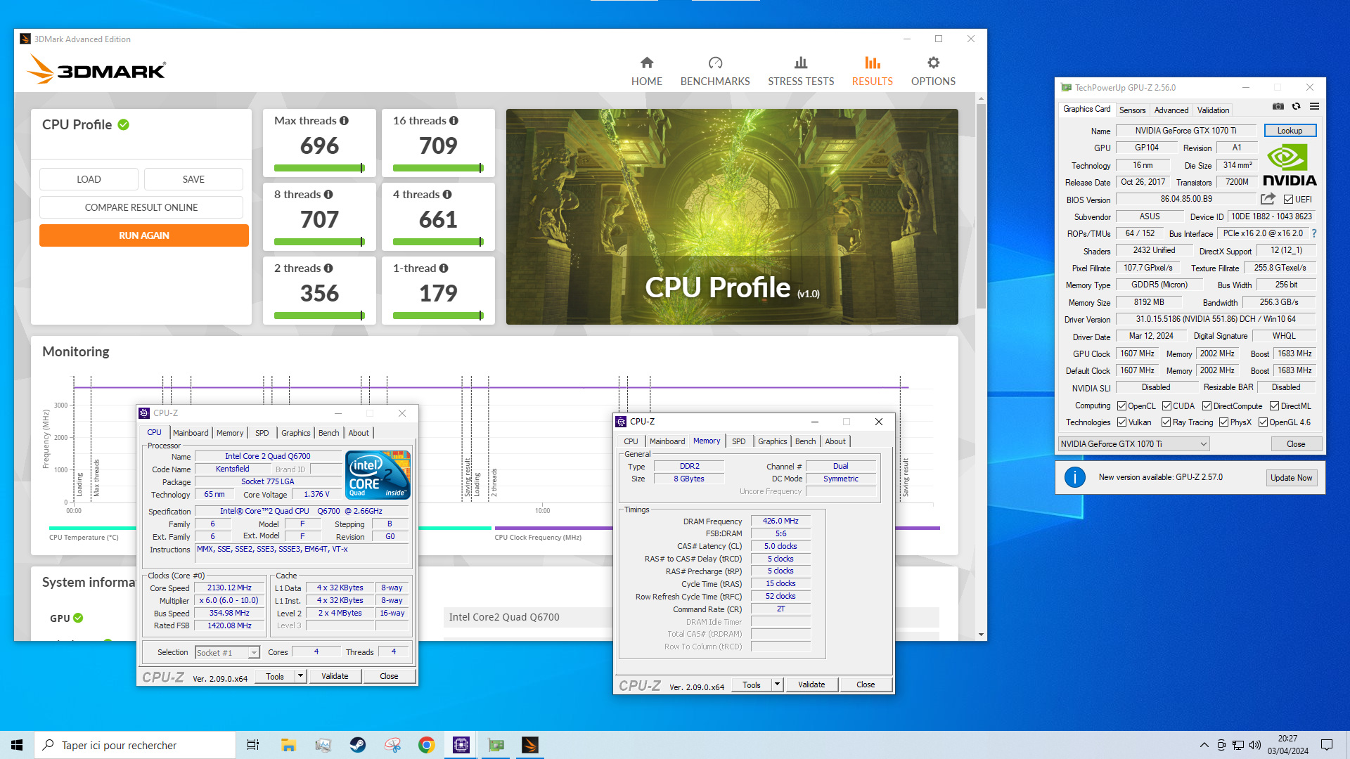Toggle the OpenCL checkbox in GPU-Z

click(1122, 406)
